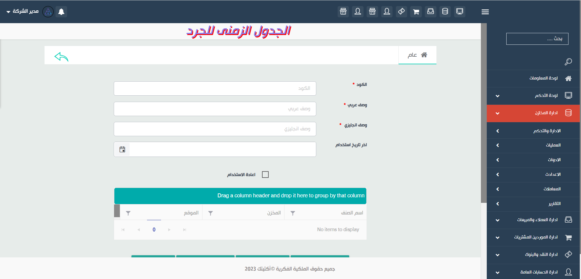The height and width of the screenshot is (279, 581).
Task: Click the monitor shortcut icon in top bar
Action: (460, 12)
